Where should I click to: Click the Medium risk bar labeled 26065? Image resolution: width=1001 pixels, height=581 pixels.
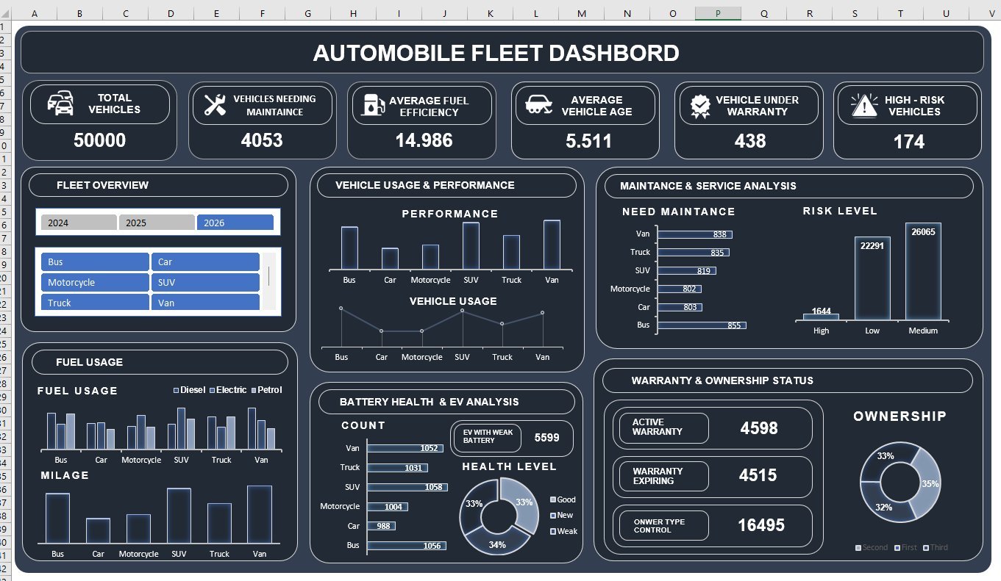(x=923, y=272)
